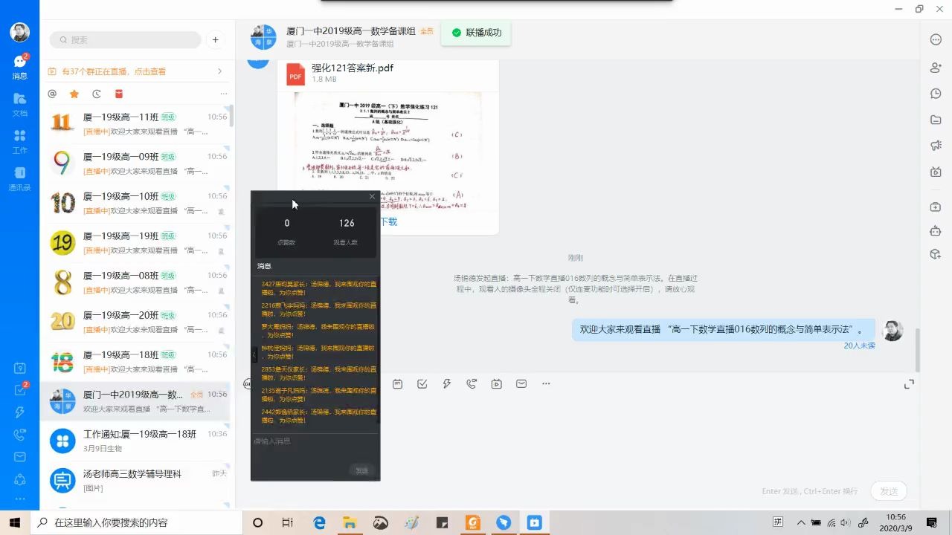Screen dimensions: 952x535
Task: Click the user profile avatar in sidebar
Action: [19, 32]
